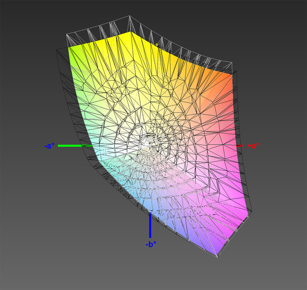Click the small yellow marker on the top edge

click(157, 44)
